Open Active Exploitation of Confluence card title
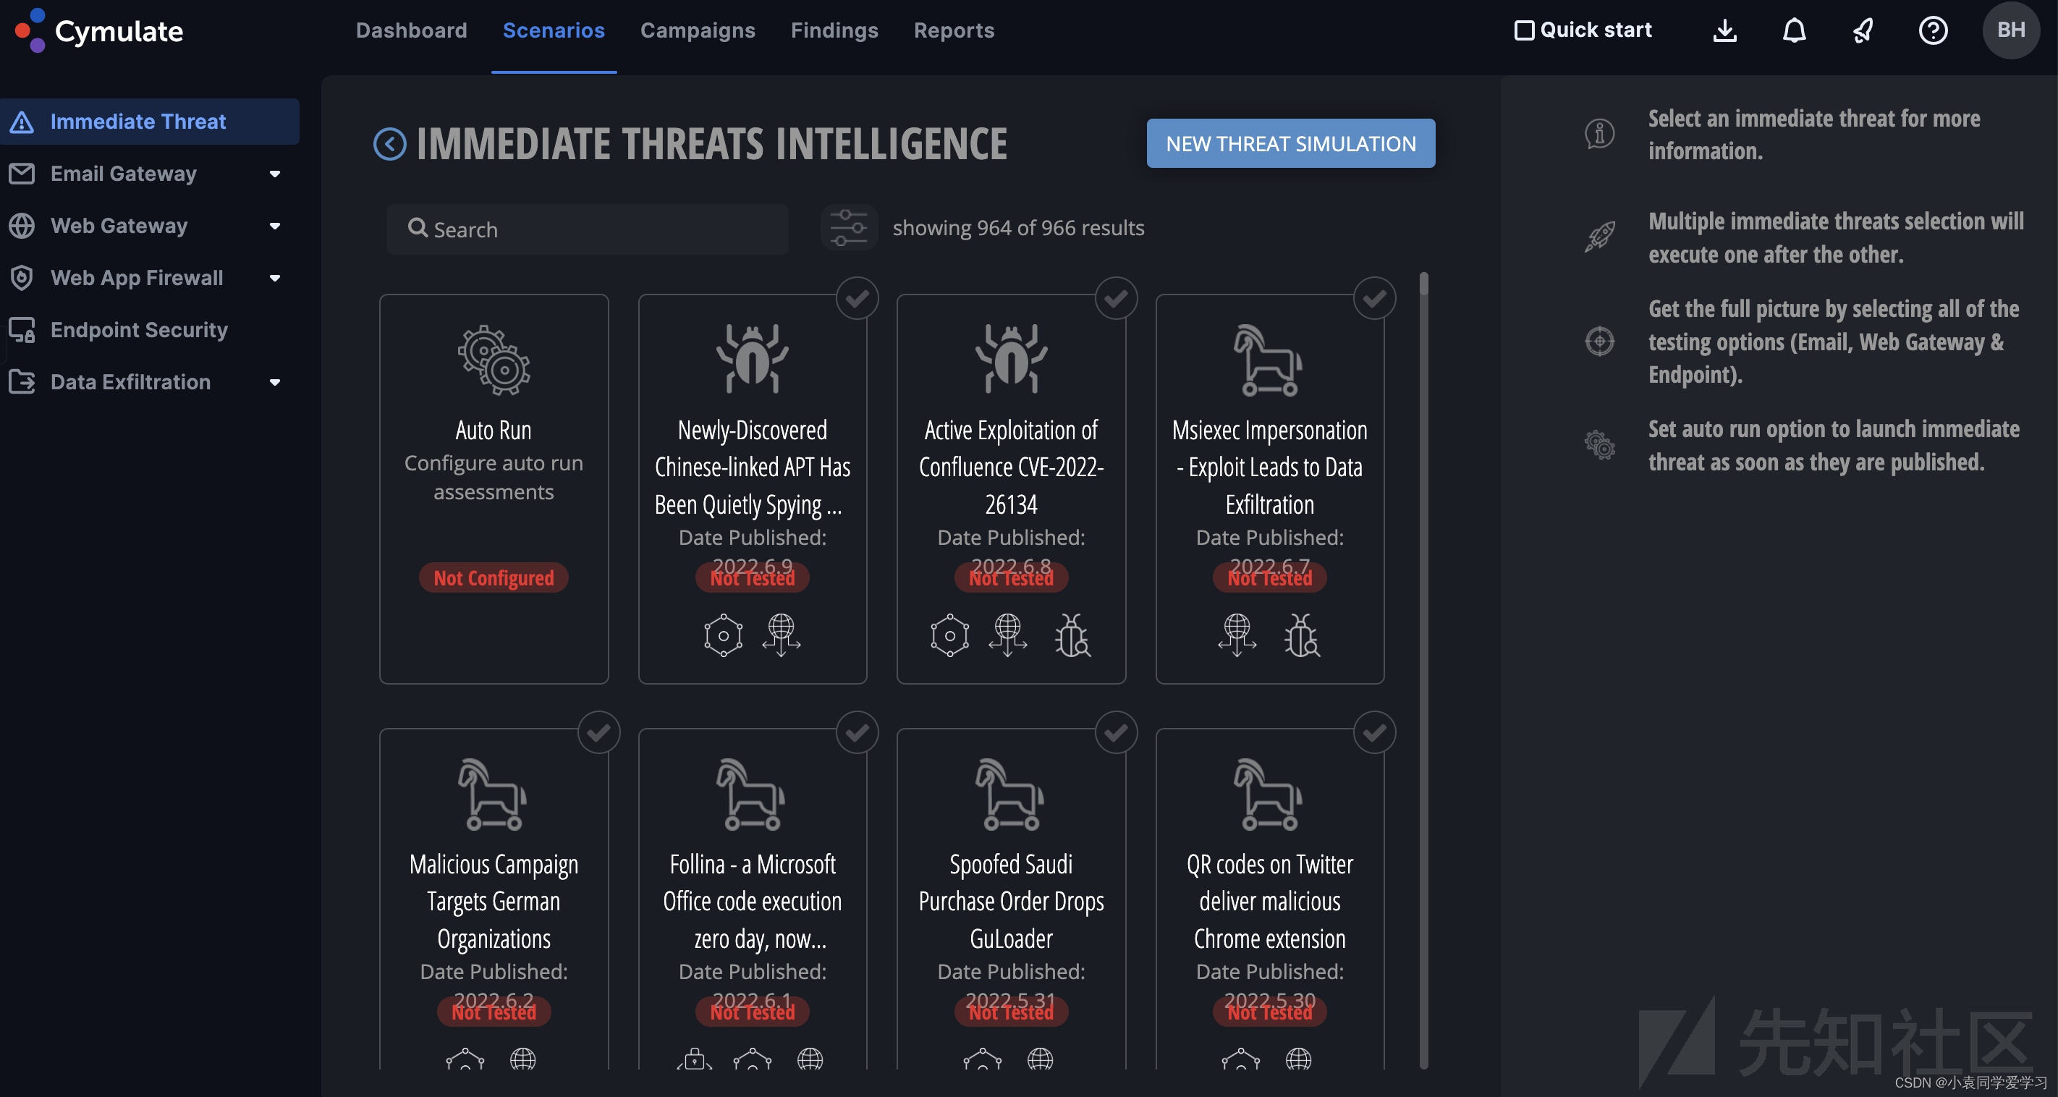2058x1097 pixels. (x=1011, y=467)
